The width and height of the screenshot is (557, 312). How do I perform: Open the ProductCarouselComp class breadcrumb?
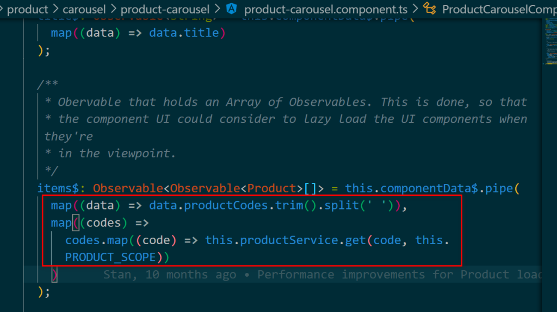[498, 9]
